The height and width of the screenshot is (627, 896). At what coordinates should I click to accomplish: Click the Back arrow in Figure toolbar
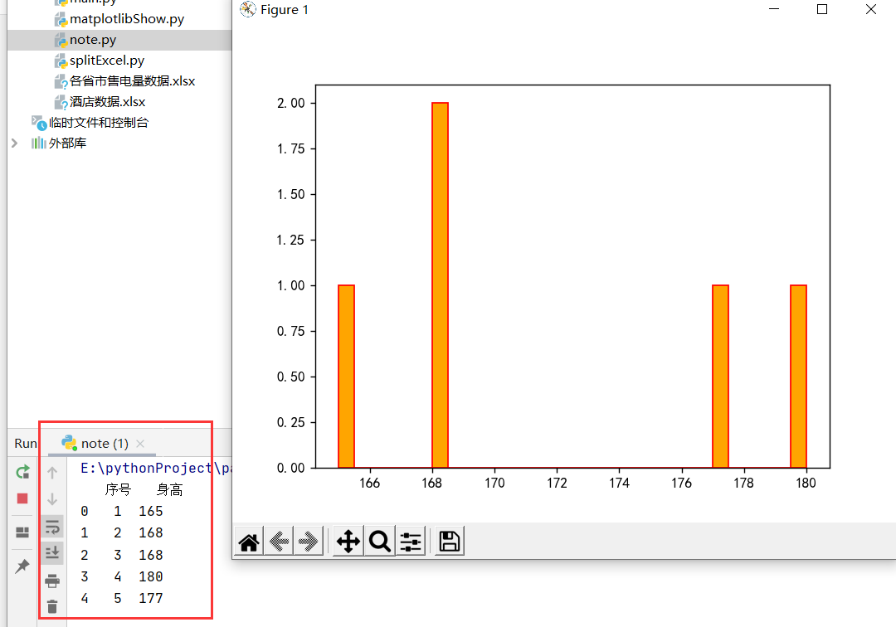coord(280,542)
